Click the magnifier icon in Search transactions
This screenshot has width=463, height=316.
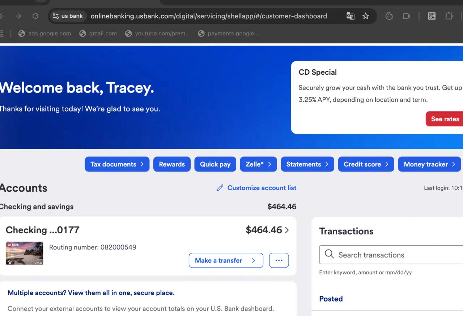[329, 254]
